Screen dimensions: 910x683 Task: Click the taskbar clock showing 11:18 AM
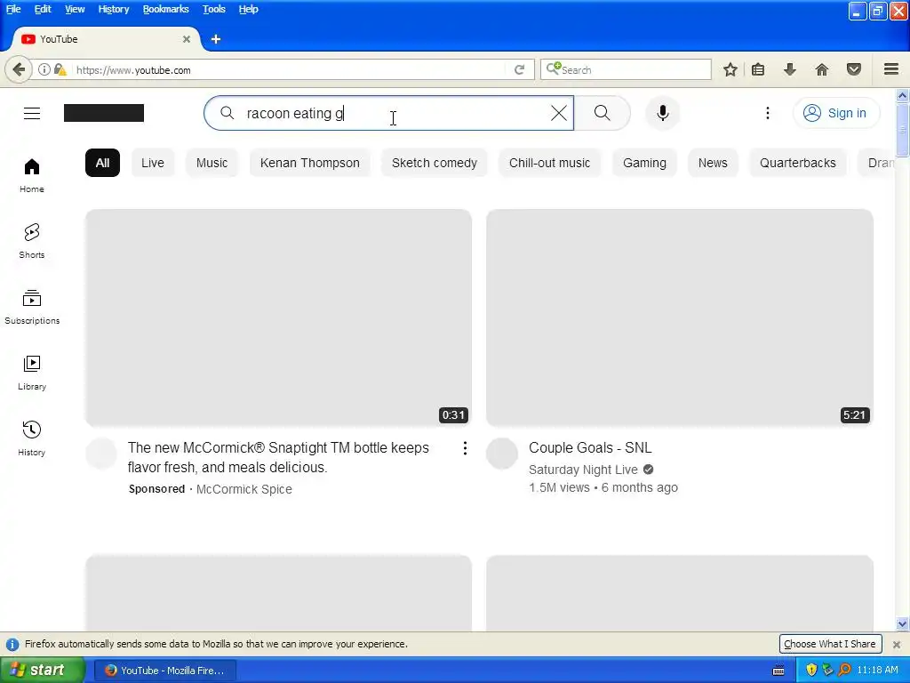(x=877, y=671)
